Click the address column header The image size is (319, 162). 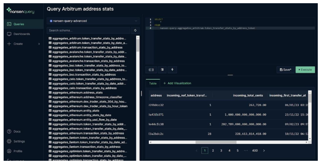pyautogui.click(x=156, y=96)
